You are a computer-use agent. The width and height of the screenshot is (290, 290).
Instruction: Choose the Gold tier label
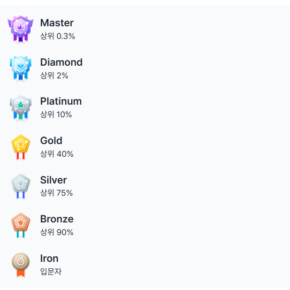(x=51, y=140)
